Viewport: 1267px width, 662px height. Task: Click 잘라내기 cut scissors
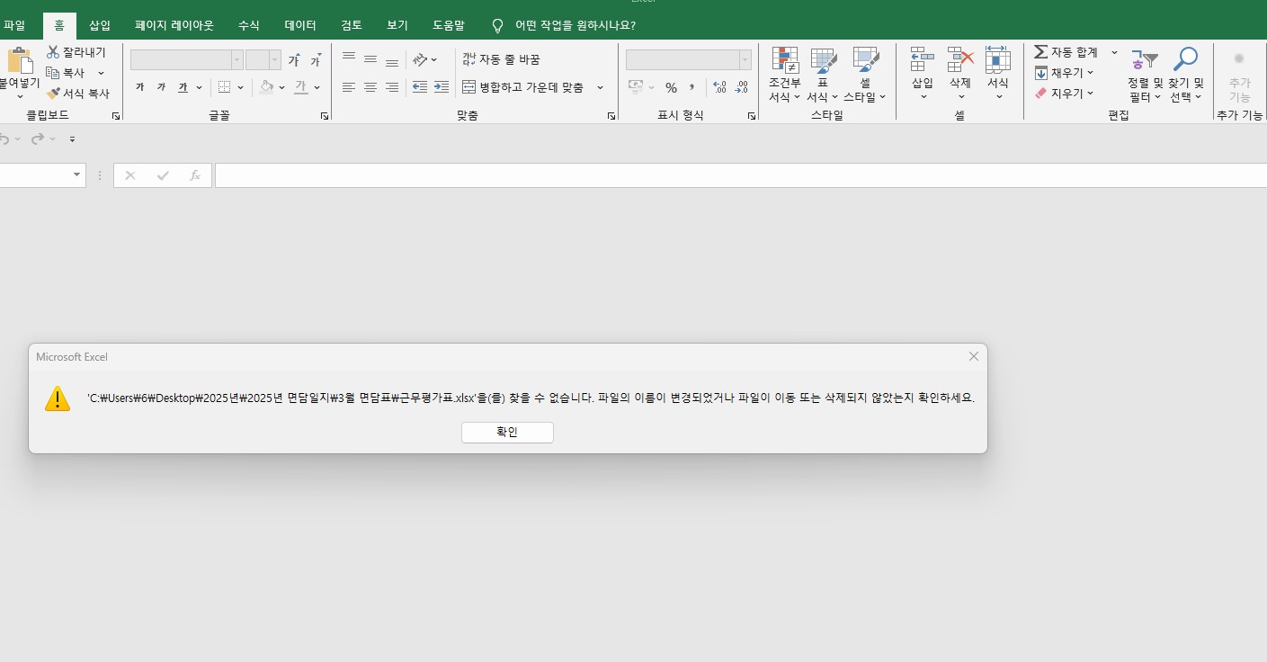pos(76,52)
